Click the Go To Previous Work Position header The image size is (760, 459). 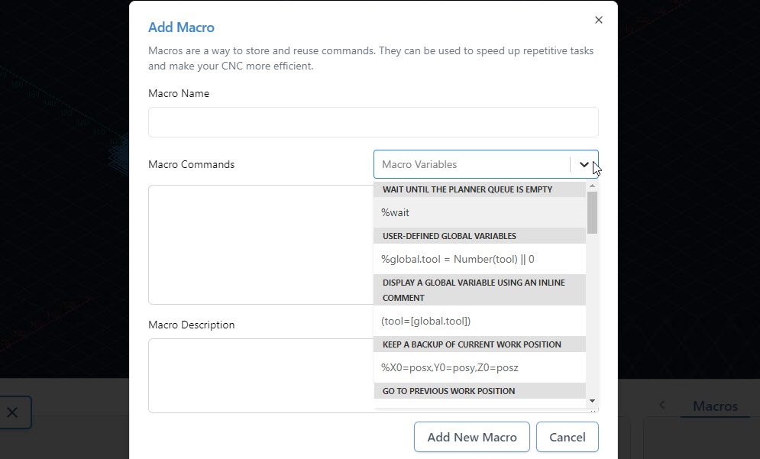[480, 391]
